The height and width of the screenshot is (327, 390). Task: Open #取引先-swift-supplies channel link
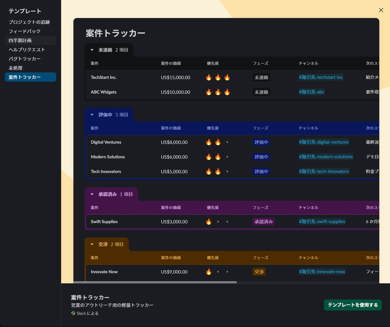[x=322, y=221]
